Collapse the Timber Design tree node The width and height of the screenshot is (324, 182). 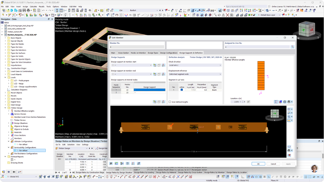(5, 108)
